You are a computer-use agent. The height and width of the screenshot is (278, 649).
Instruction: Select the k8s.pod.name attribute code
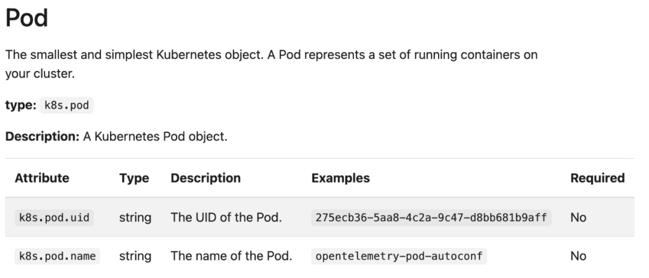coord(56,256)
